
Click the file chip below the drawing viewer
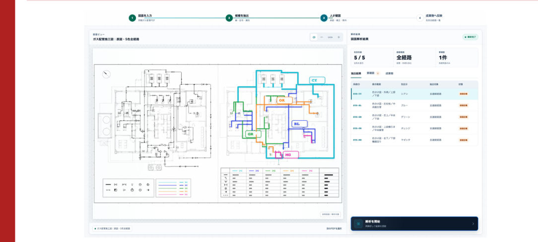pos(113,229)
